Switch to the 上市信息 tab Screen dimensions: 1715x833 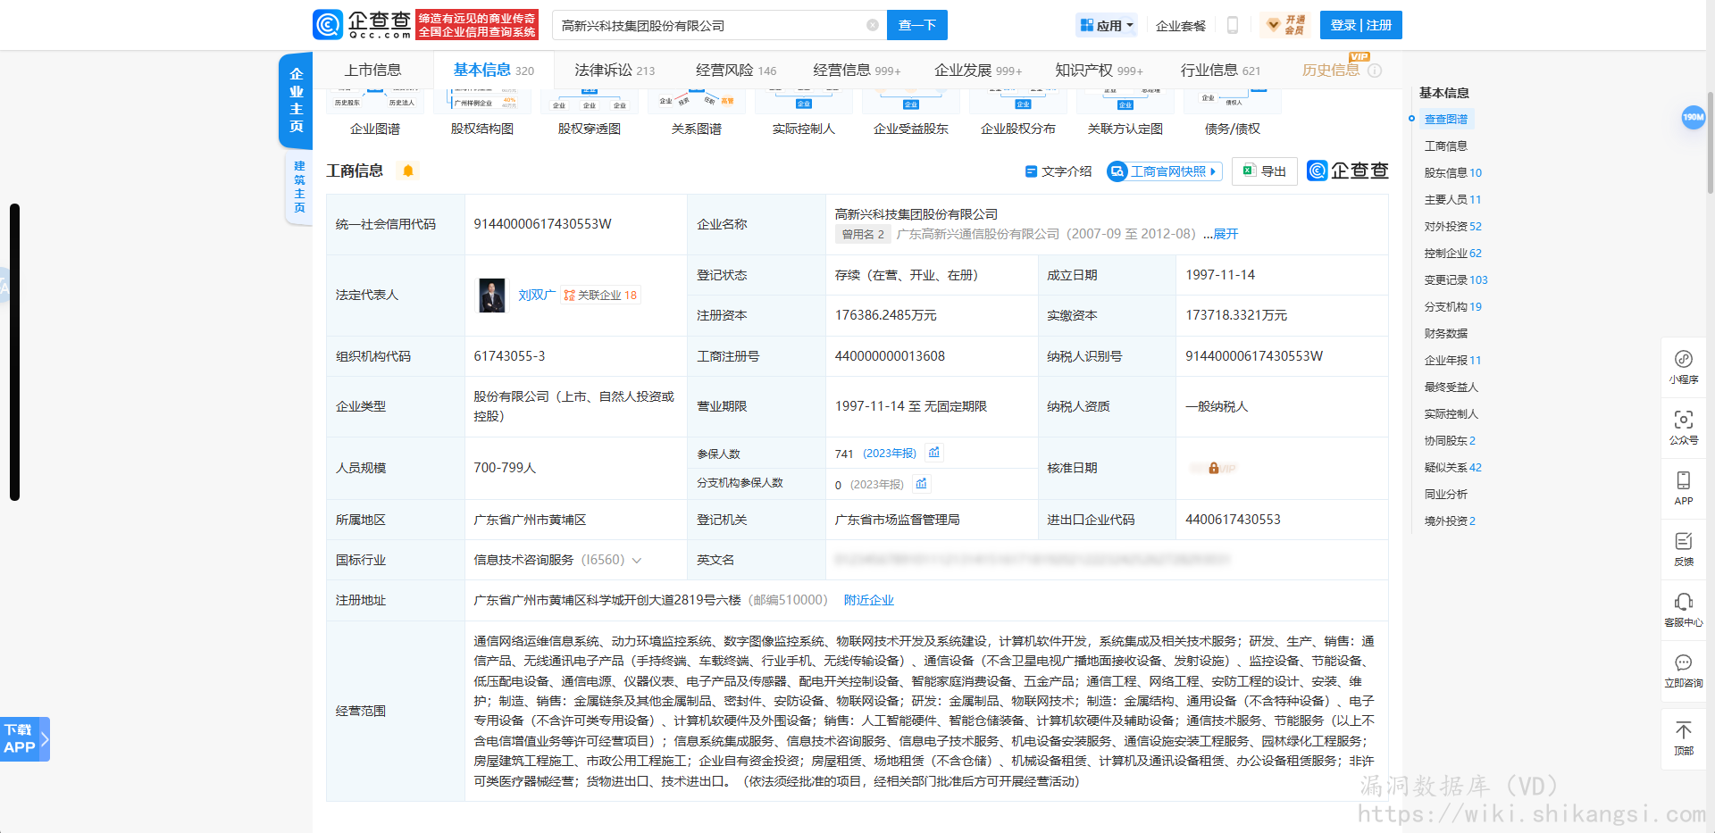373,70
